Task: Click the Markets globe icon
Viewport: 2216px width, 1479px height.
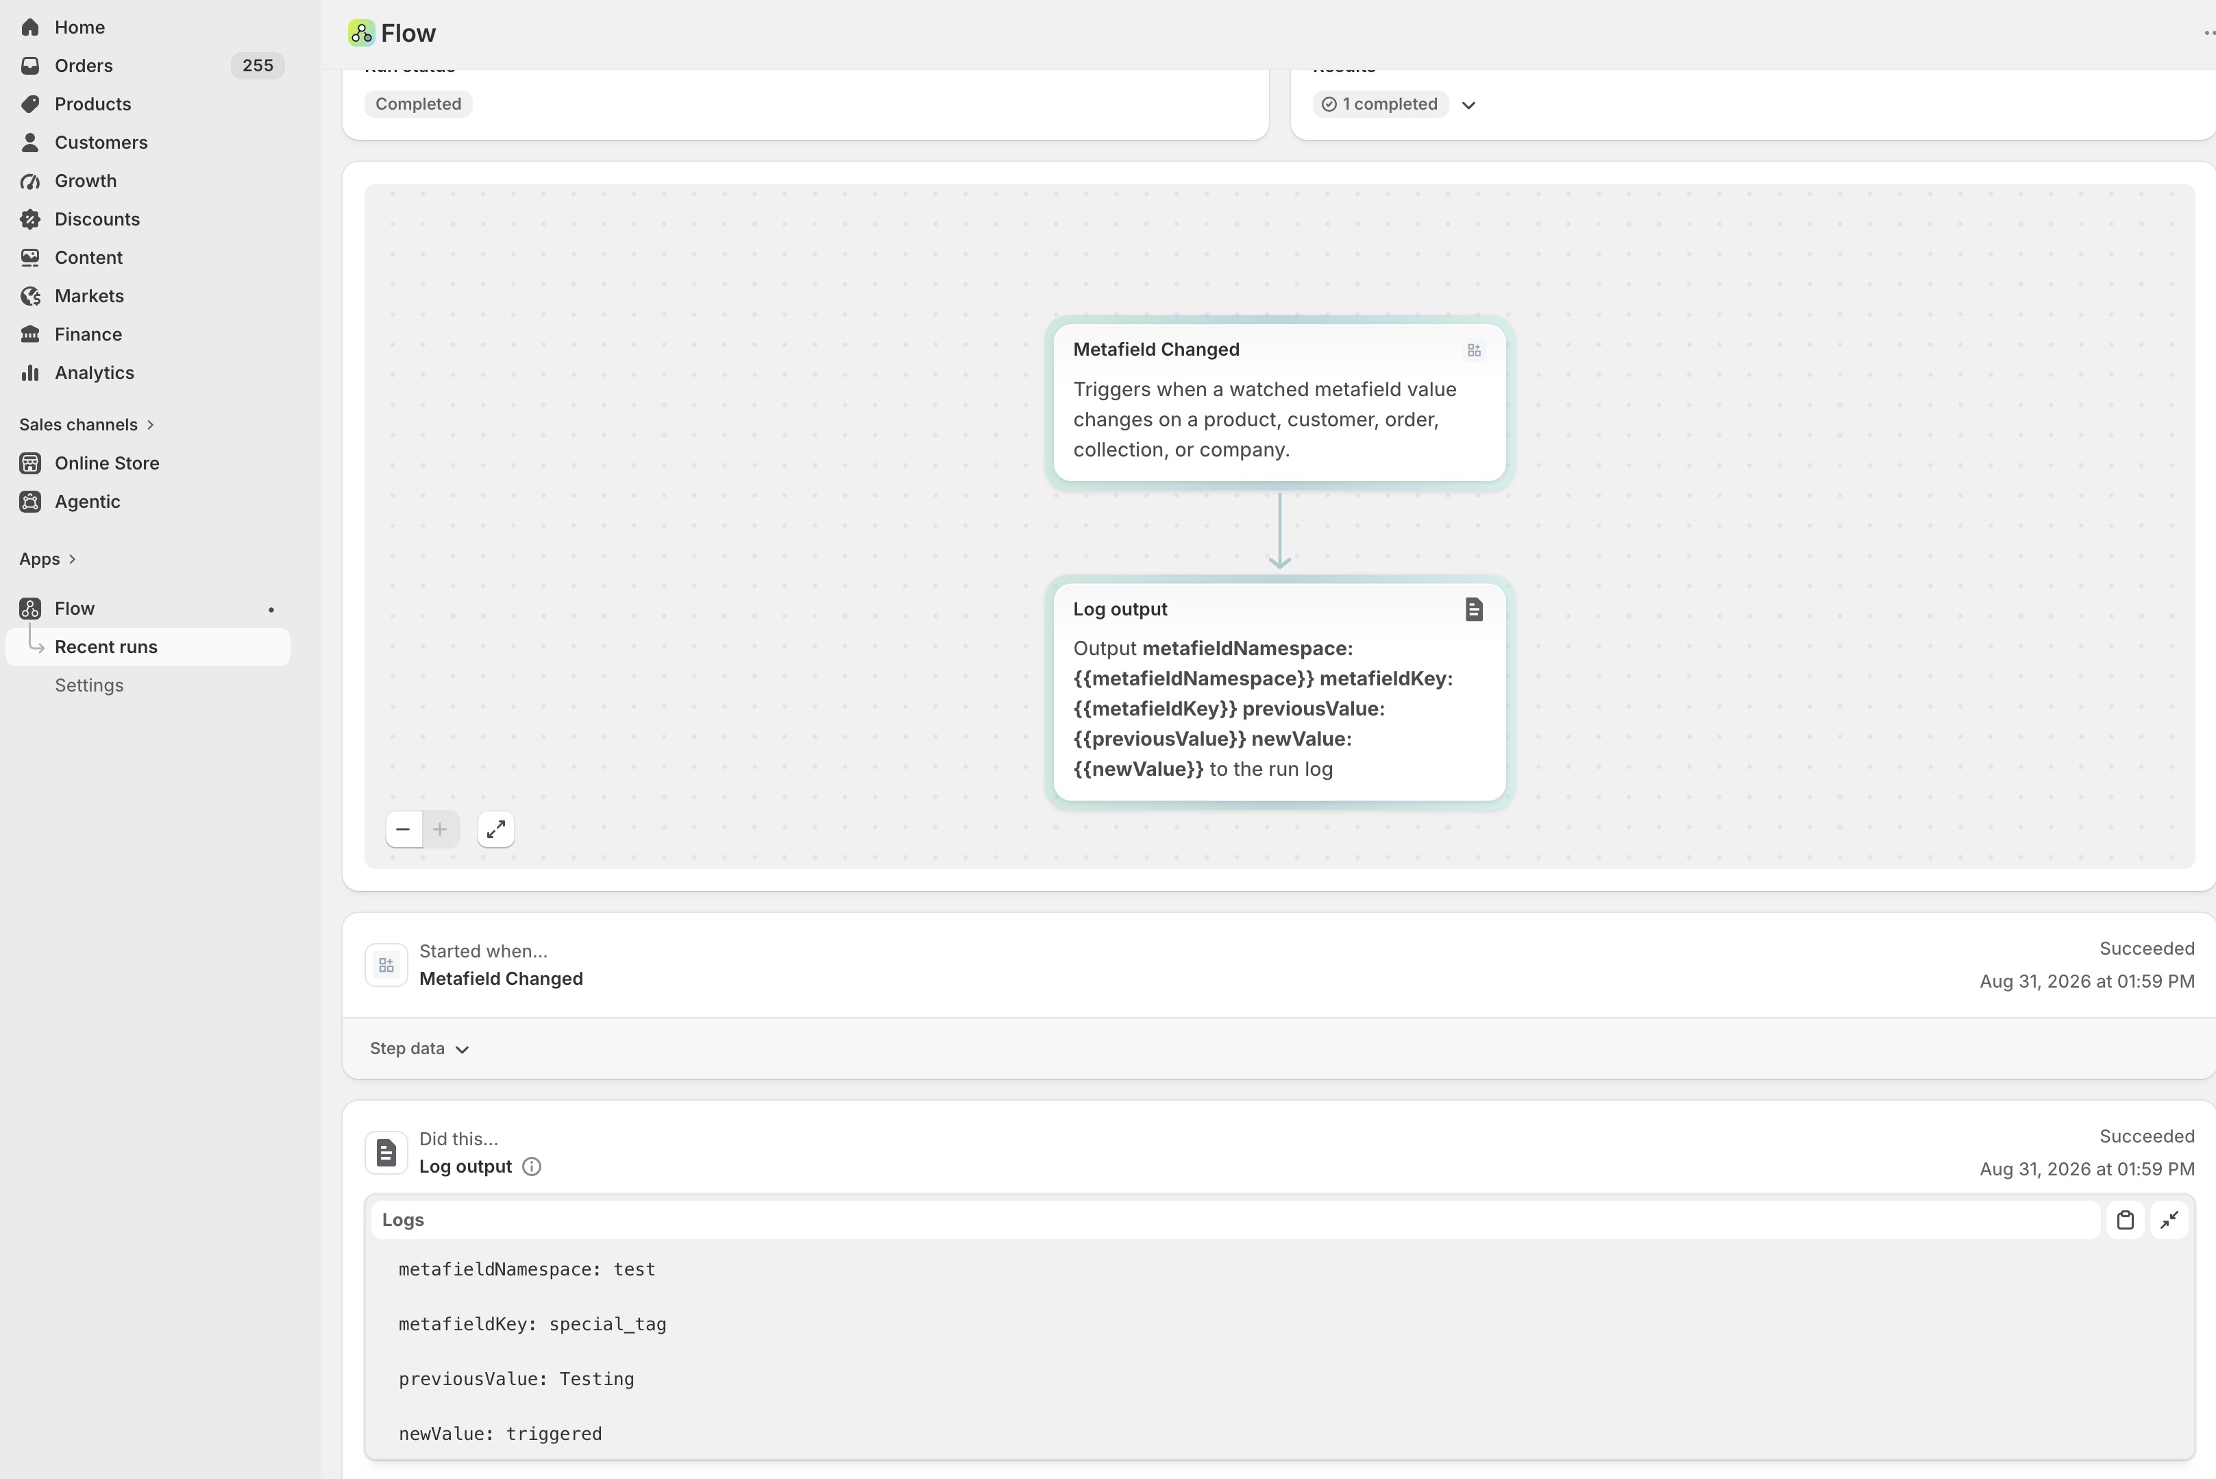Action: click(30, 296)
